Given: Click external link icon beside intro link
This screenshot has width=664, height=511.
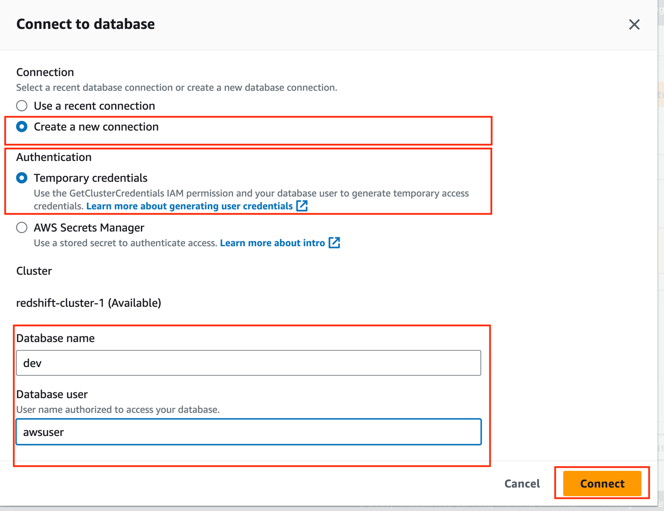Looking at the screenshot, I should click(334, 242).
